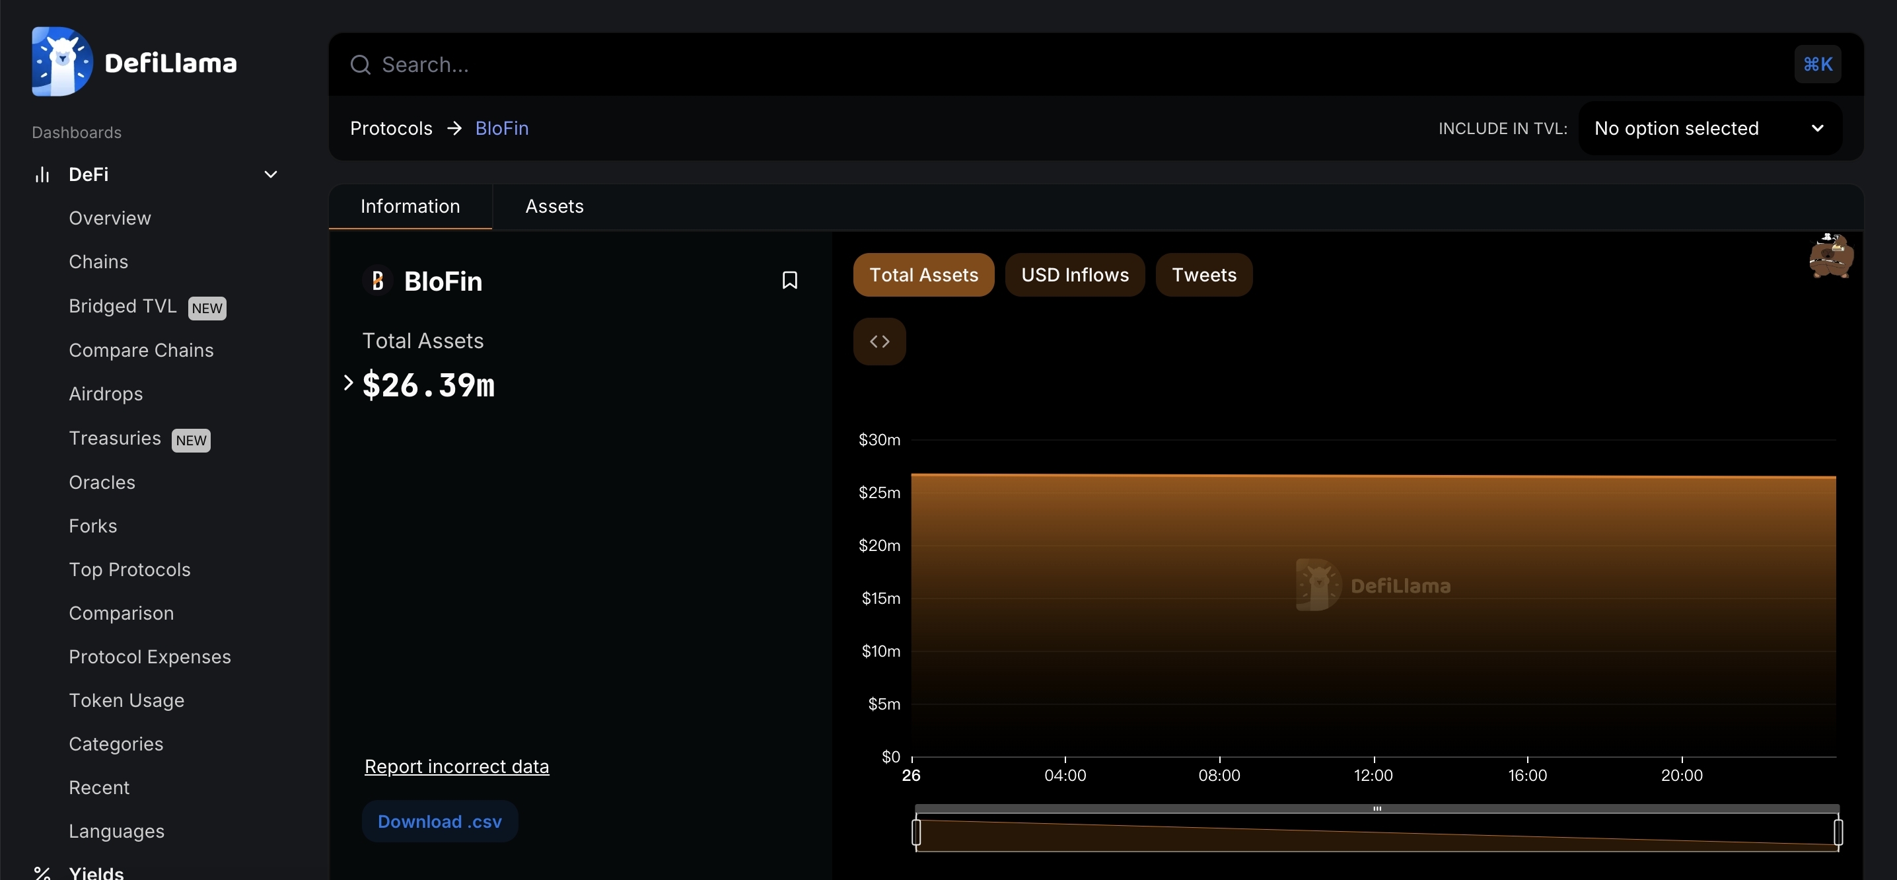This screenshot has width=1897, height=880.
Task: Click the breadcrumb arrow after Protocols
Action: [x=454, y=128]
